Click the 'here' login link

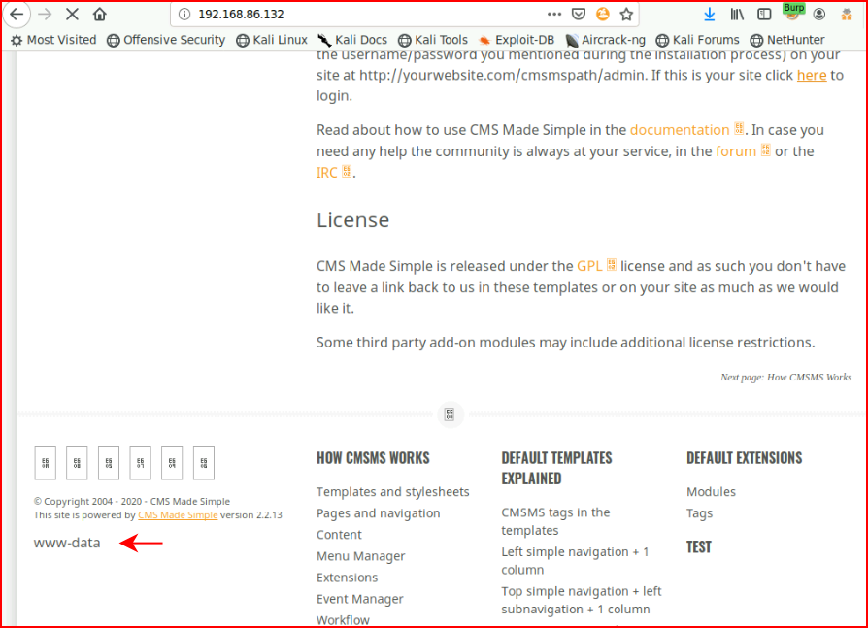tap(812, 76)
